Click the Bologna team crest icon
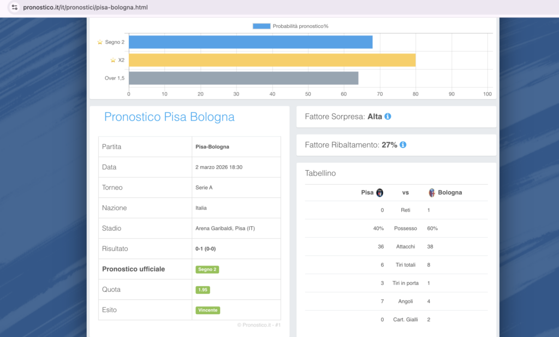This screenshot has height=337, width=559. pyautogui.click(x=432, y=192)
